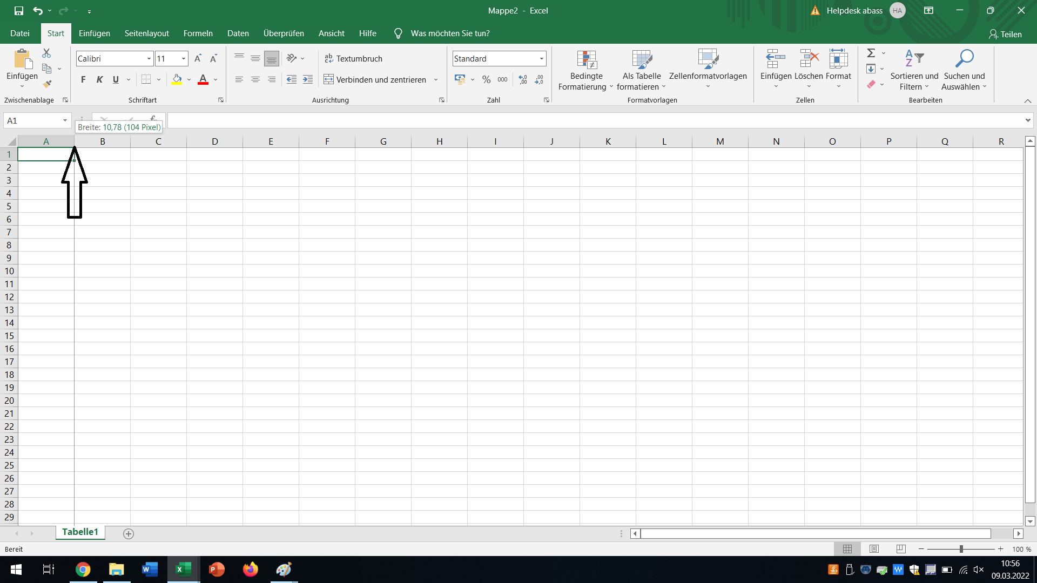Expand the Standard number format dropdown
The image size is (1037, 583).
click(x=541, y=58)
